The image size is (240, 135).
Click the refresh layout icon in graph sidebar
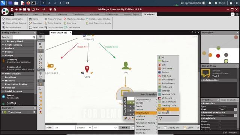click(x=40, y=77)
